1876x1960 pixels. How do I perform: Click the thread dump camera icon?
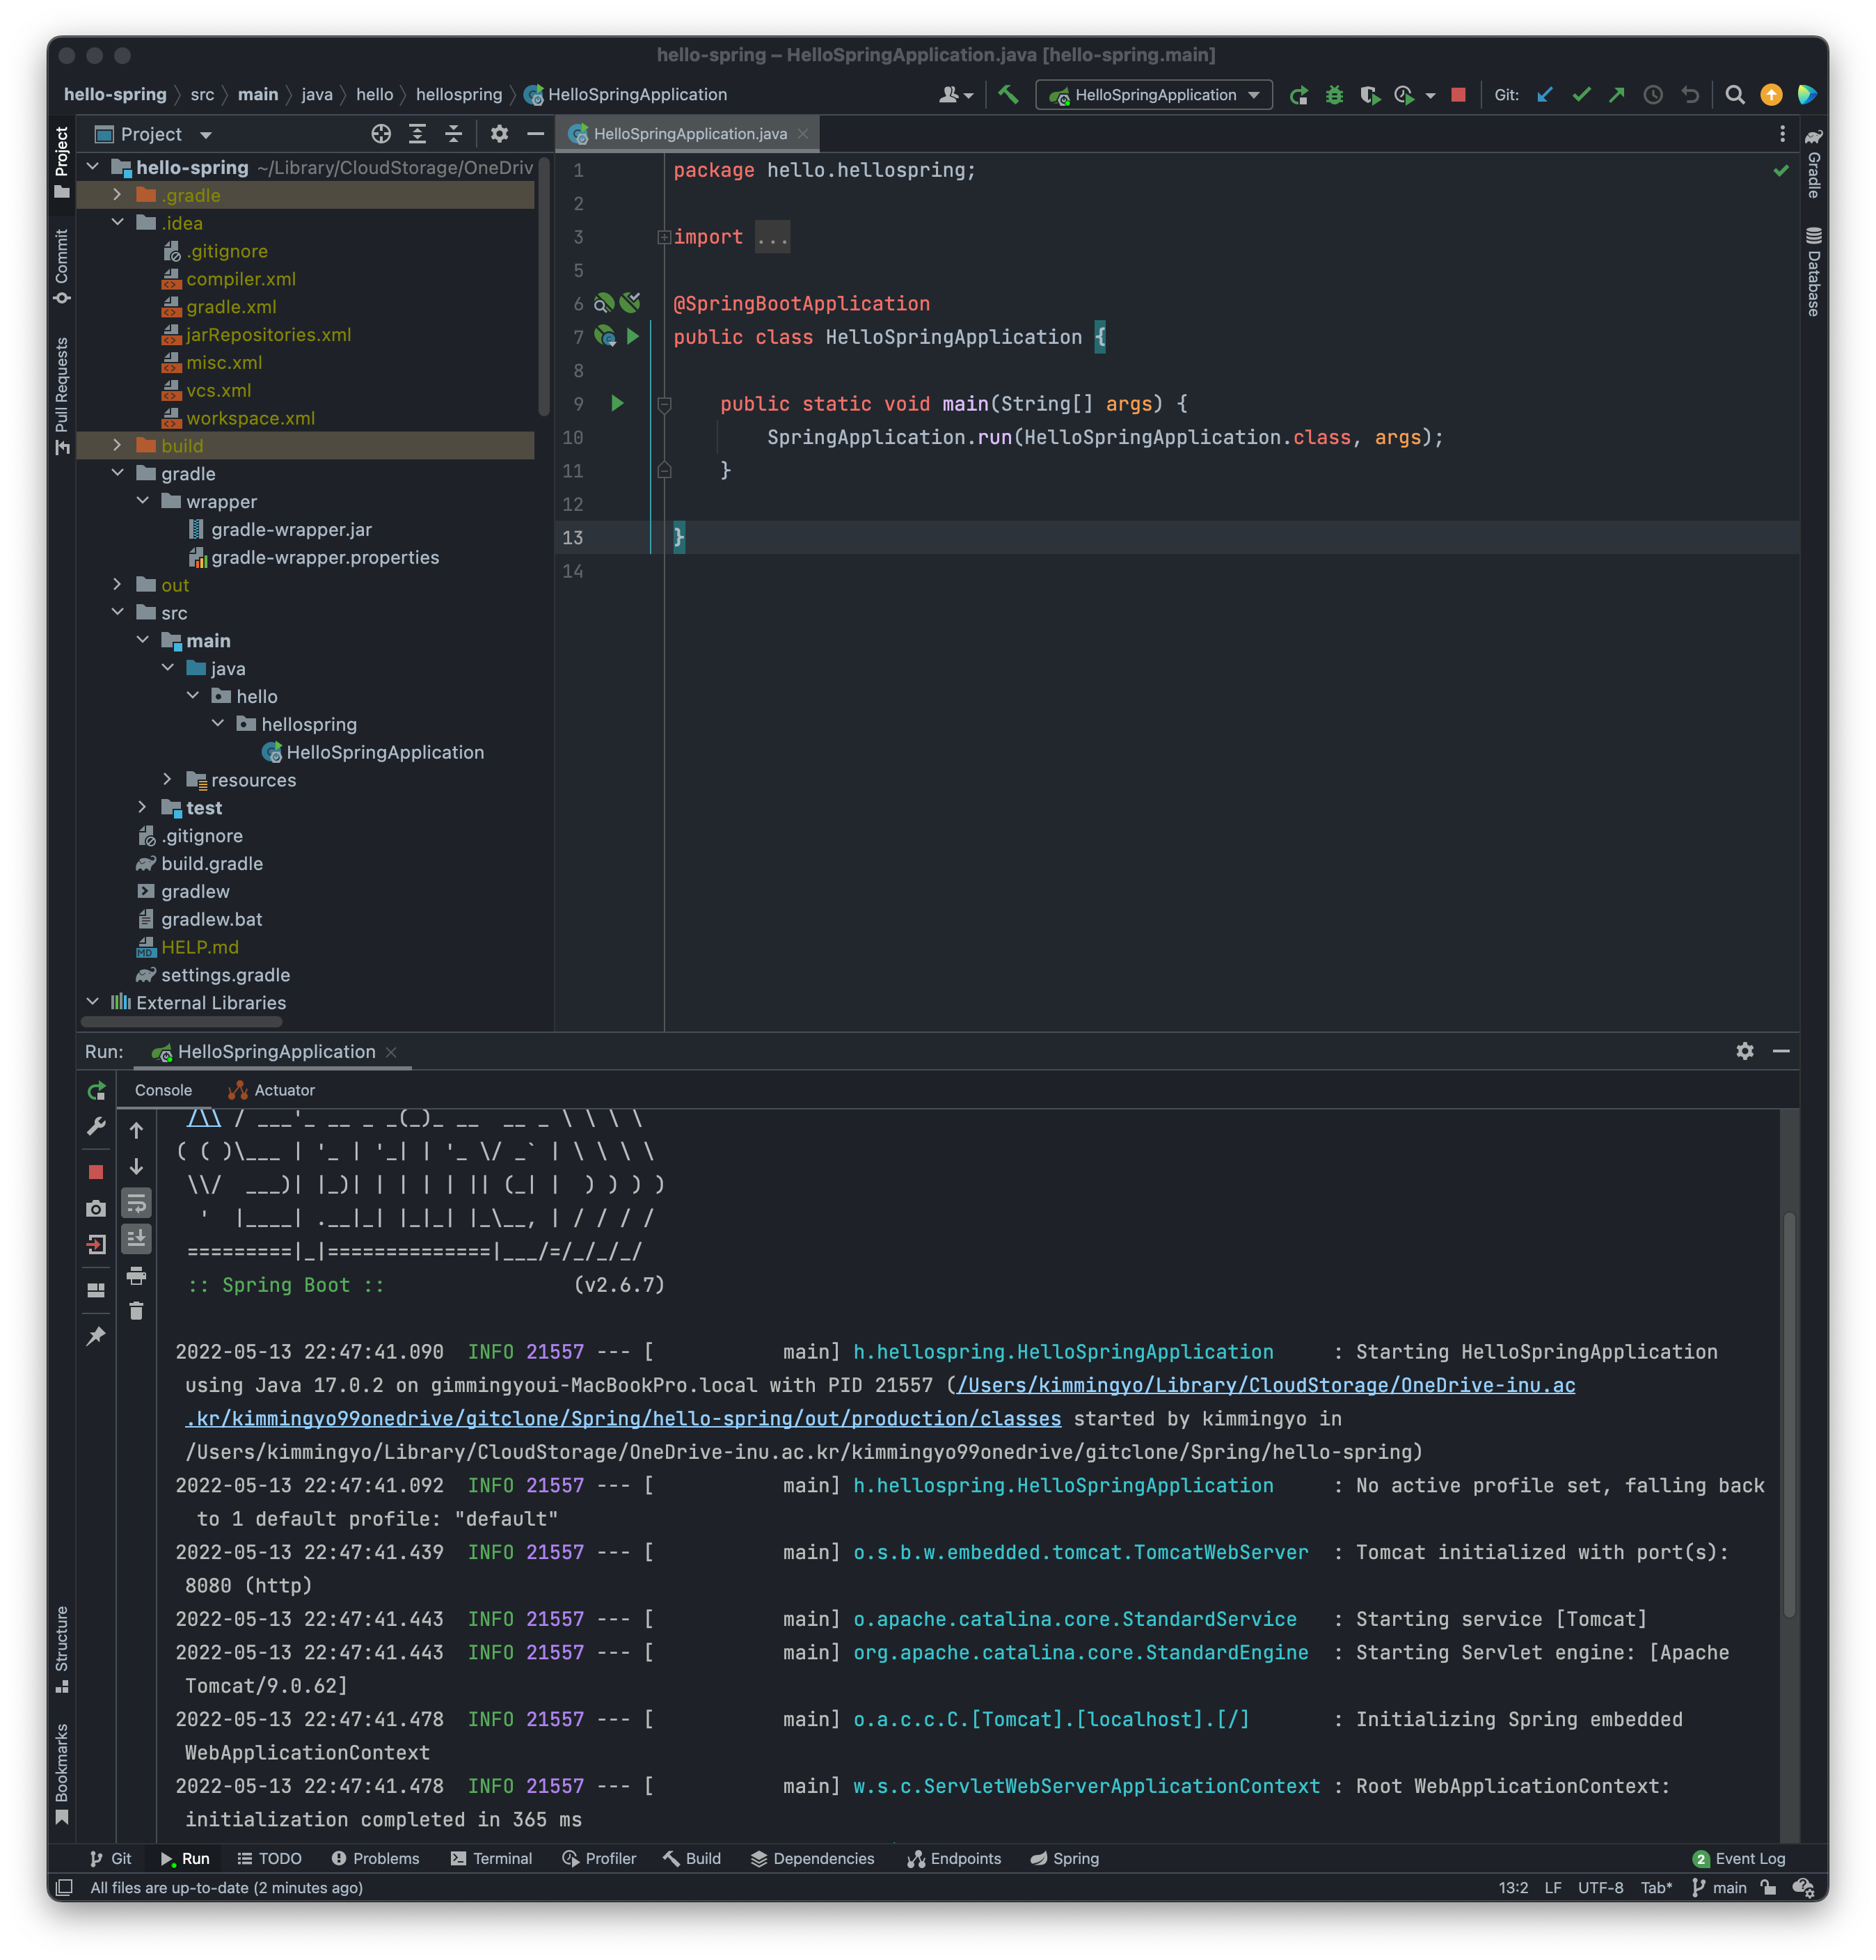pos(96,1208)
